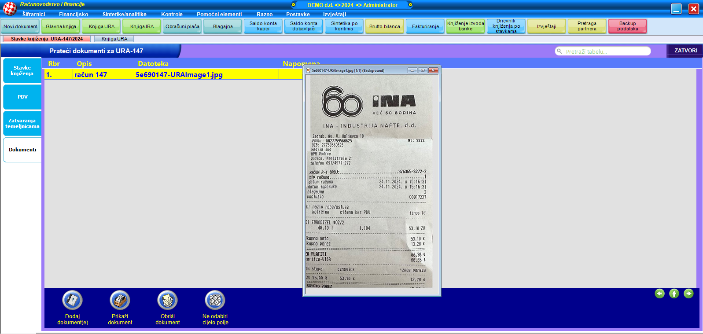Expand the Pomoćni elementi menu
Image resolution: width=703 pixels, height=334 pixels.
pyautogui.click(x=219, y=15)
